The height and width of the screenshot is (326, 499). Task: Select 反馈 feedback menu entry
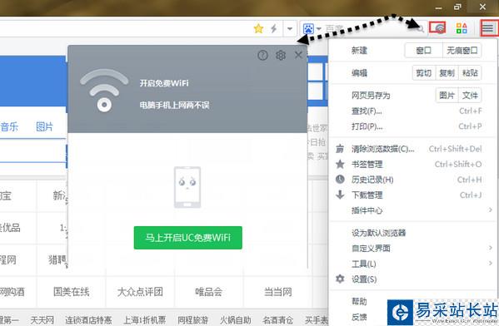point(359,317)
